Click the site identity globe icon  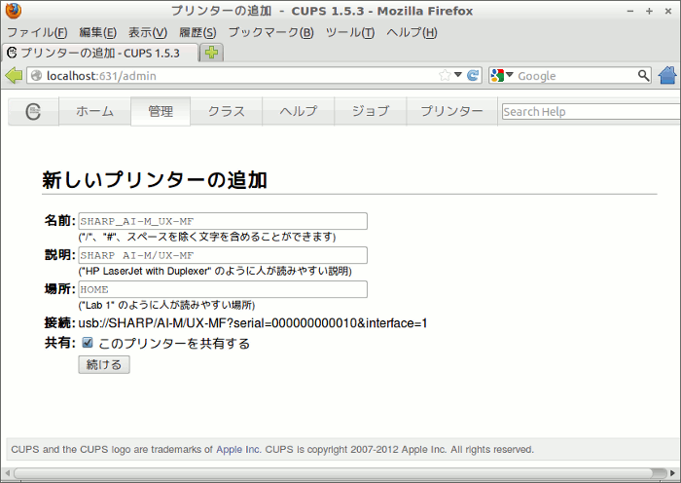(x=36, y=75)
